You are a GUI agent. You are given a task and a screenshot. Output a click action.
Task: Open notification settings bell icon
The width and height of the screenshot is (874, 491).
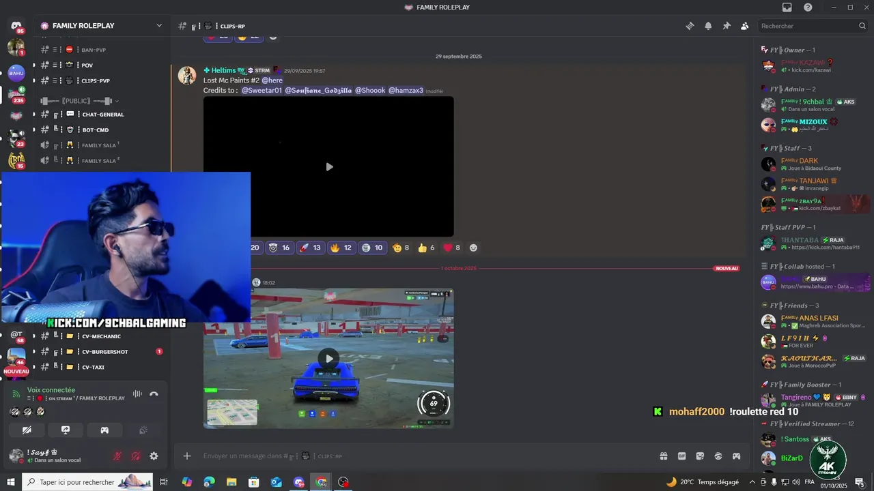point(708,26)
